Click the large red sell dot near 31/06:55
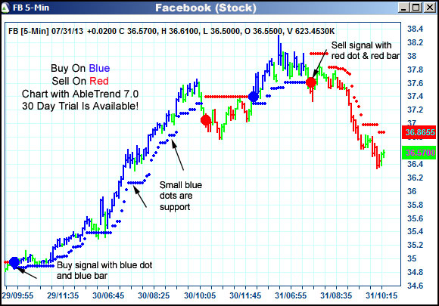The height and width of the screenshot is (306, 439). pyautogui.click(x=311, y=82)
